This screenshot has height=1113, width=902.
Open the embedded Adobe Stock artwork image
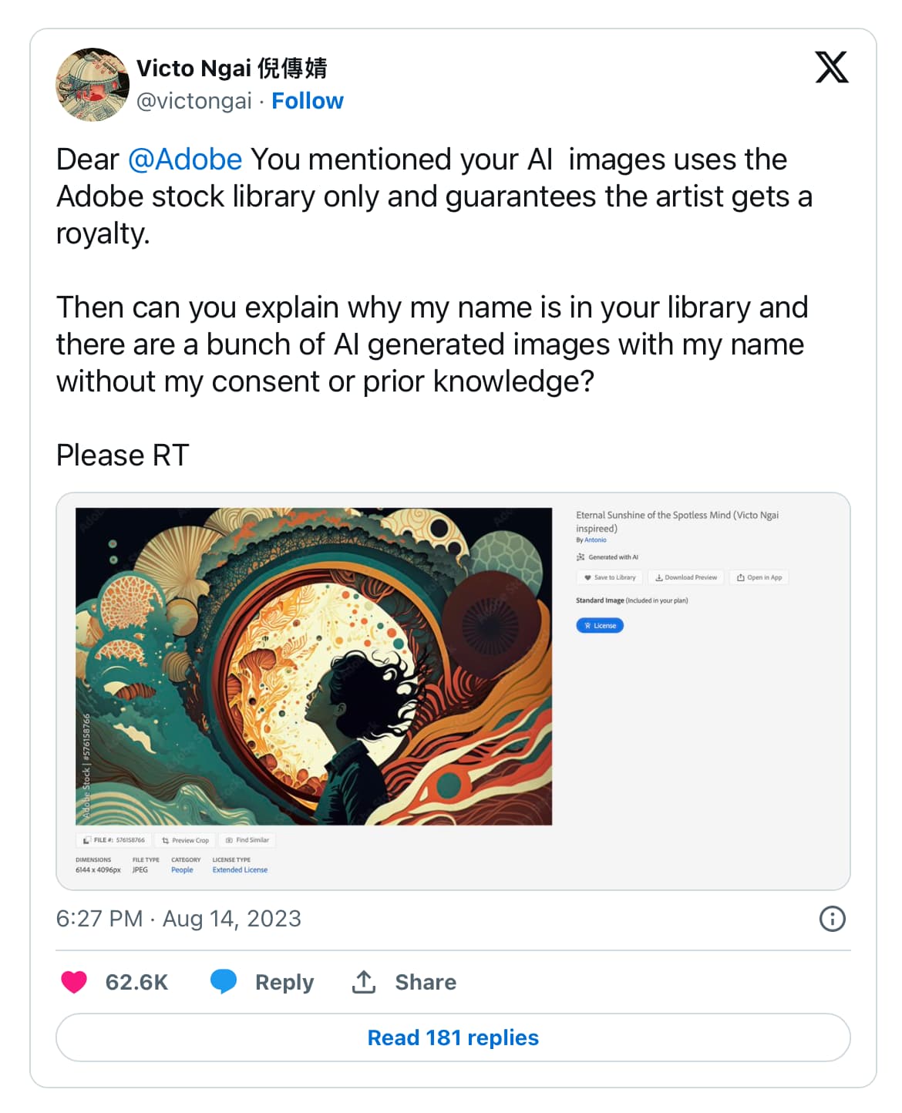(x=314, y=666)
